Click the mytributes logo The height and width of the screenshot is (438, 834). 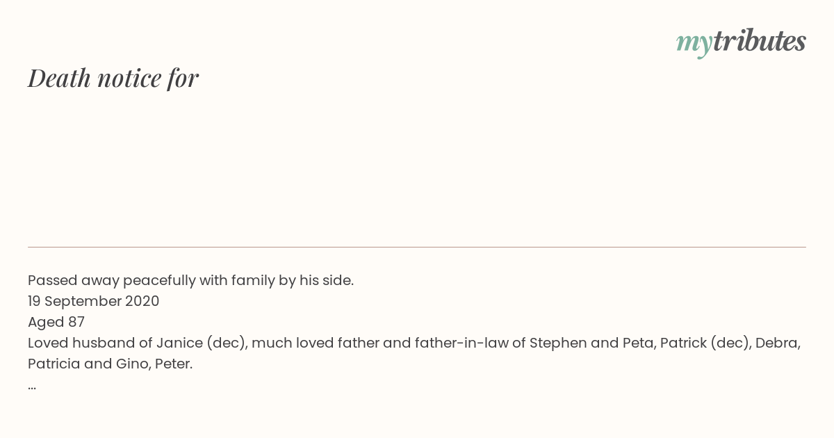[741, 42]
